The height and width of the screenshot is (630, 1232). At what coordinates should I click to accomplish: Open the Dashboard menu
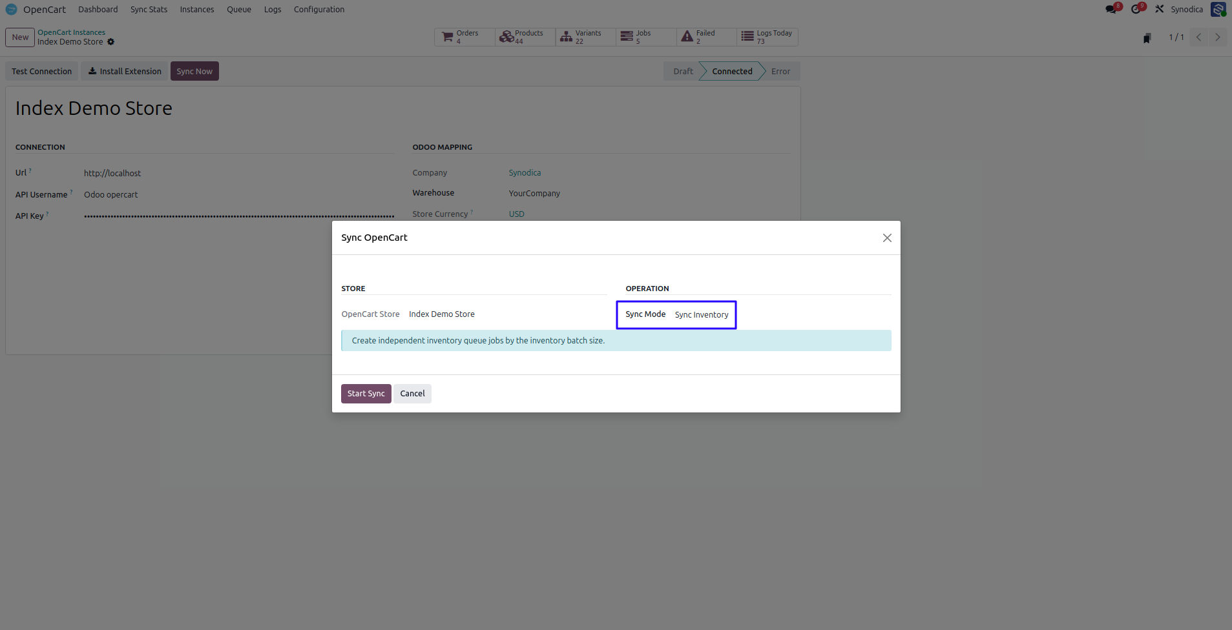click(x=98, y=9)
